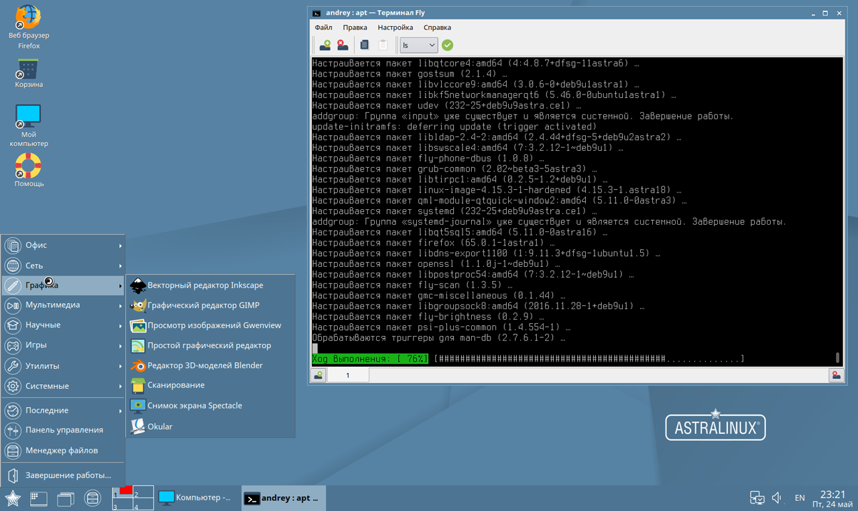
Task: Click the Компьютер taskbar button
Action: click(195, 498)
